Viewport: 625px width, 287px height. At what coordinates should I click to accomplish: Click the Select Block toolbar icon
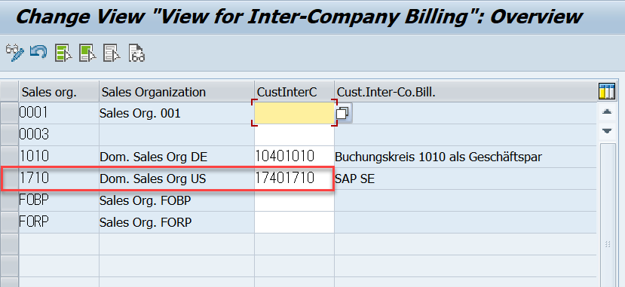(x=87, y=53)
